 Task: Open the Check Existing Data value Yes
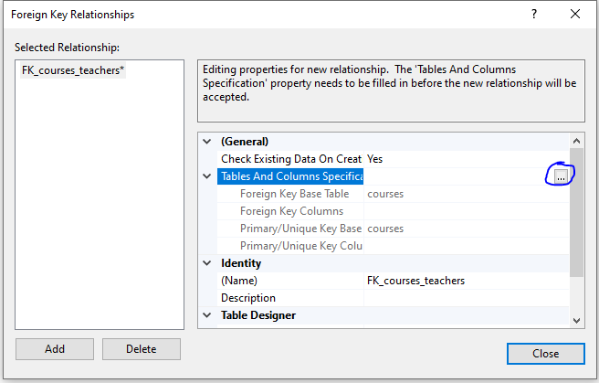pyautogui.click(x=464, y=159)
